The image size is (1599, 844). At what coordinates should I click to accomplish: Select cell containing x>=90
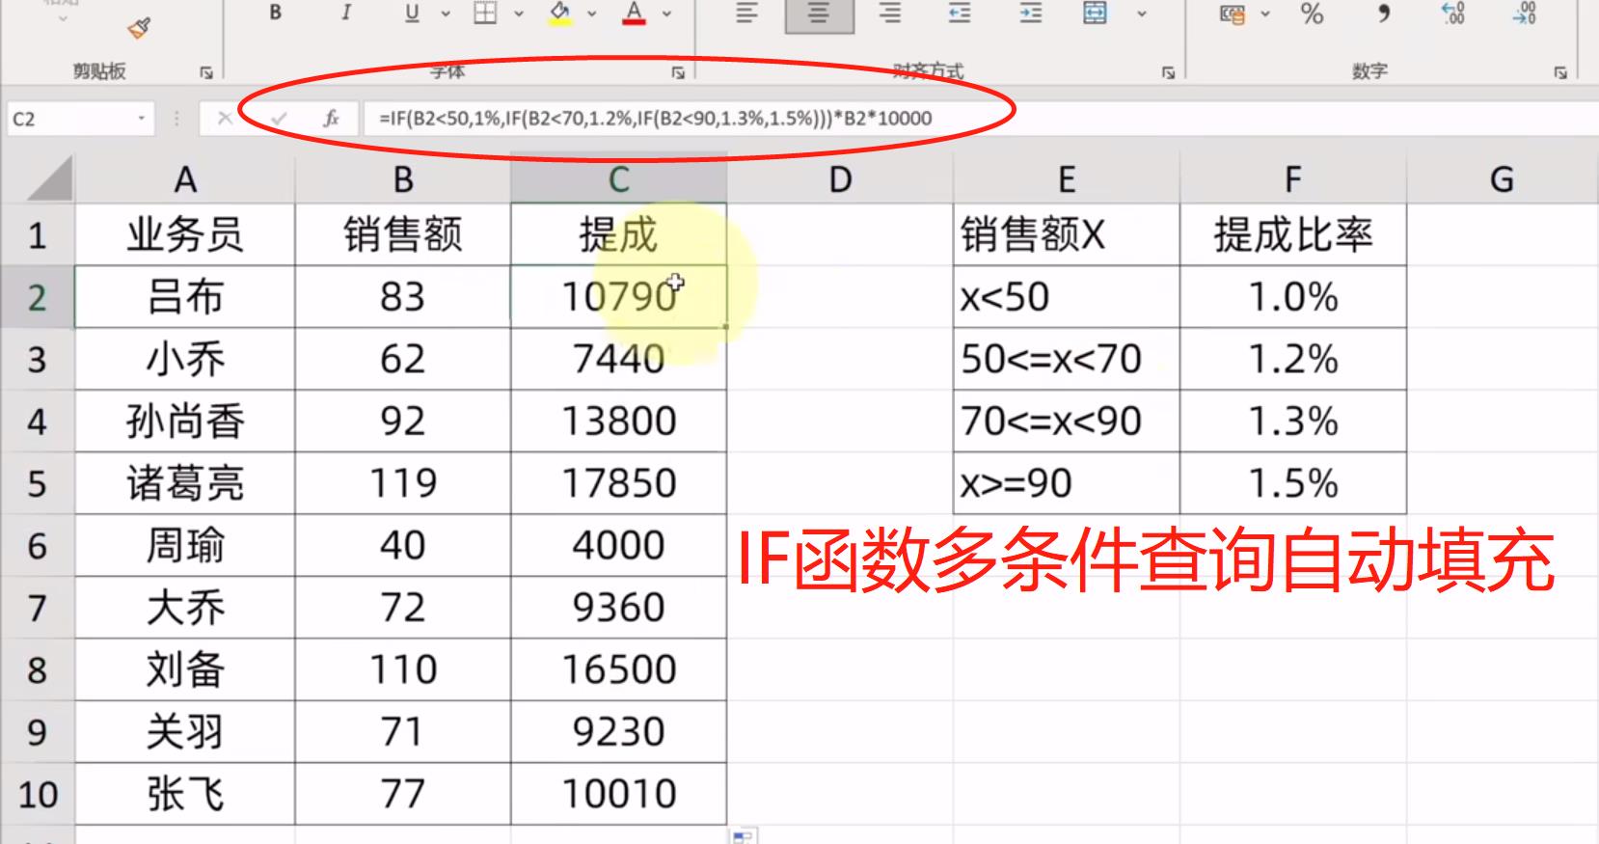1067,483
